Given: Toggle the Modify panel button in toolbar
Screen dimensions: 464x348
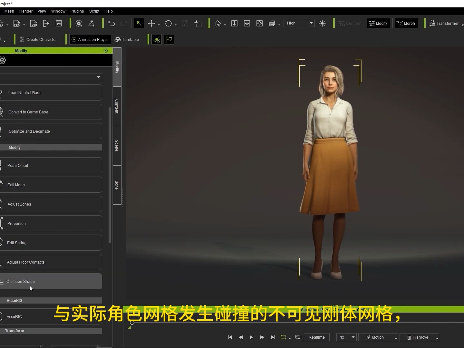Looking at the screenshot, I should [378, 23].
